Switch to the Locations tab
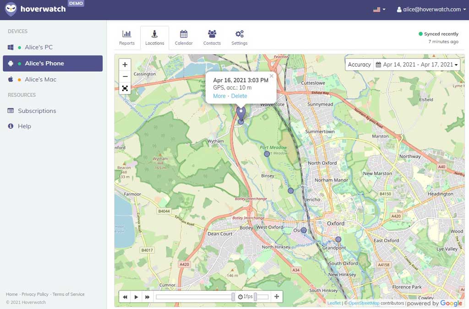 coord(155,38)
